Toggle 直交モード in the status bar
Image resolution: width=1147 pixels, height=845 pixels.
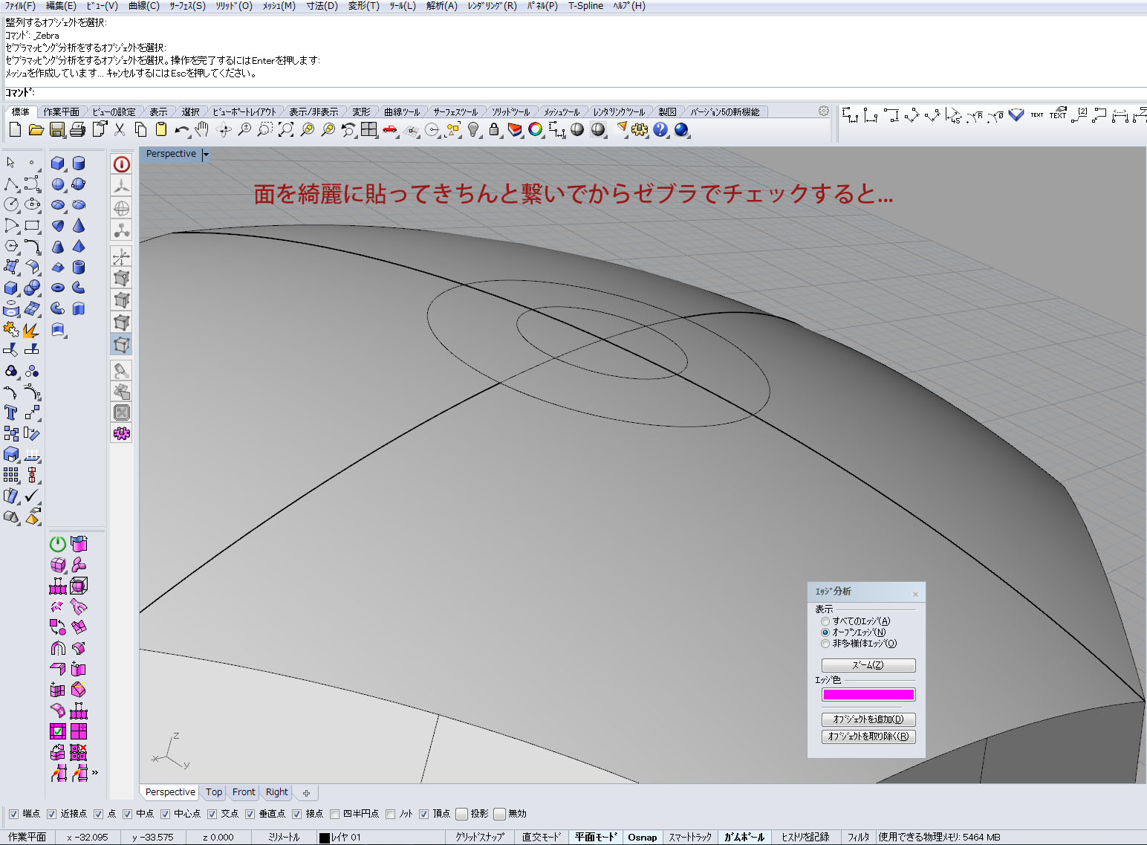pos(541,837)
